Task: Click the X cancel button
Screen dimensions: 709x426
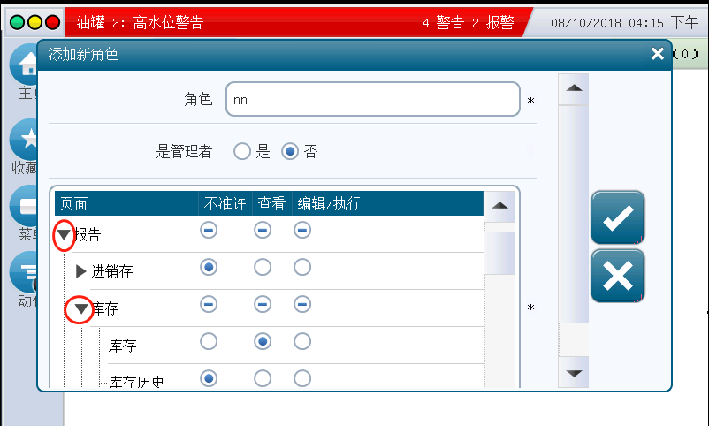Action: pos(617,276)
